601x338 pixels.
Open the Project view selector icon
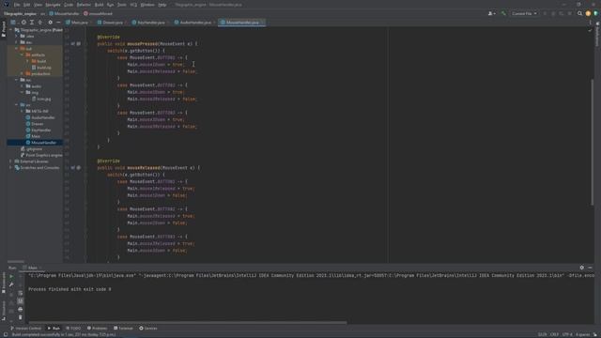point(13,23)
